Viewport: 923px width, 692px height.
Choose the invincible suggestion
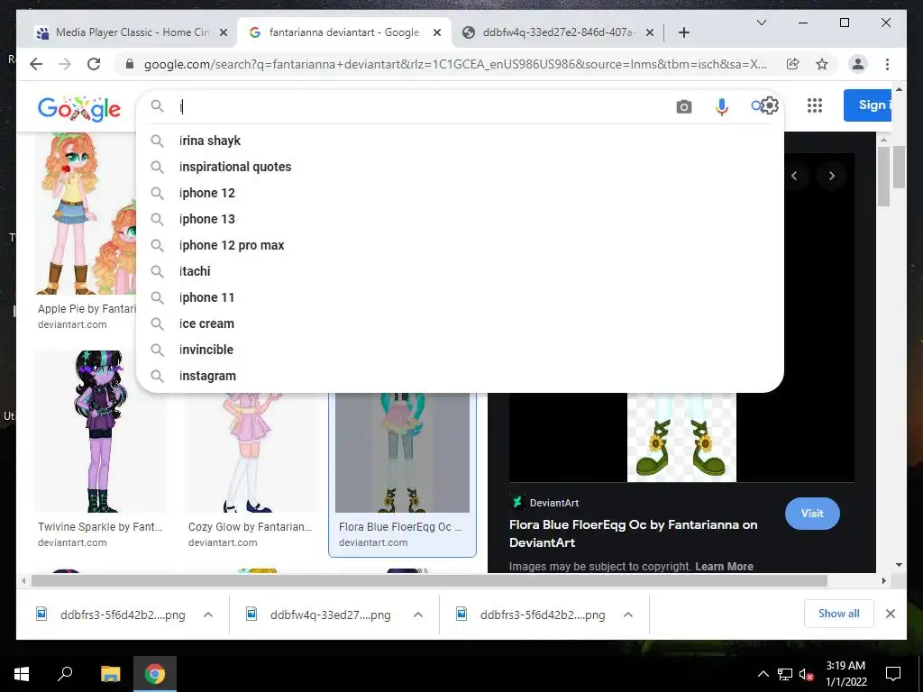click(460, 350)
